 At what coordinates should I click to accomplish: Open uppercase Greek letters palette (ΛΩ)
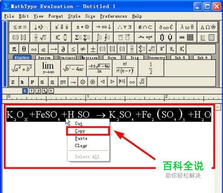click(x=208, y=27)
